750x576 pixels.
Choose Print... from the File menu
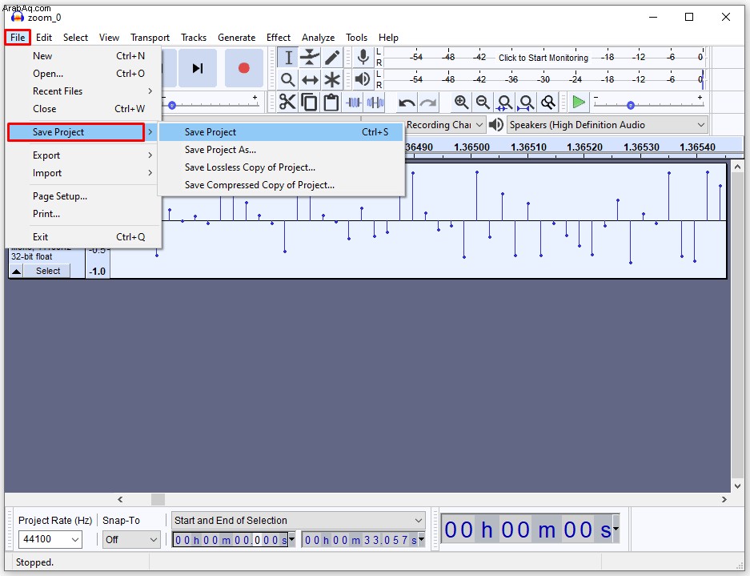coord(83,214)
